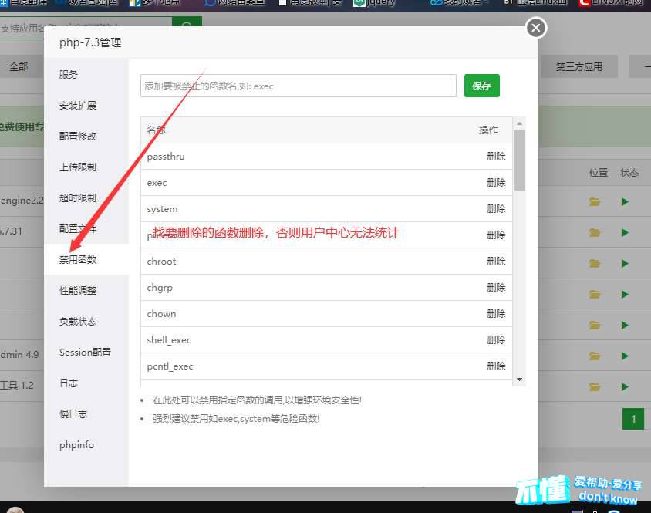Open the 安装扩展 section
This screenshot has height=513, width=651.
pos(78,106)
